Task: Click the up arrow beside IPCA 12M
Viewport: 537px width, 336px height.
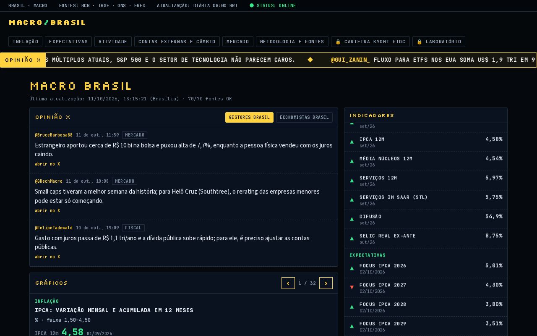Action: (352, 142)
